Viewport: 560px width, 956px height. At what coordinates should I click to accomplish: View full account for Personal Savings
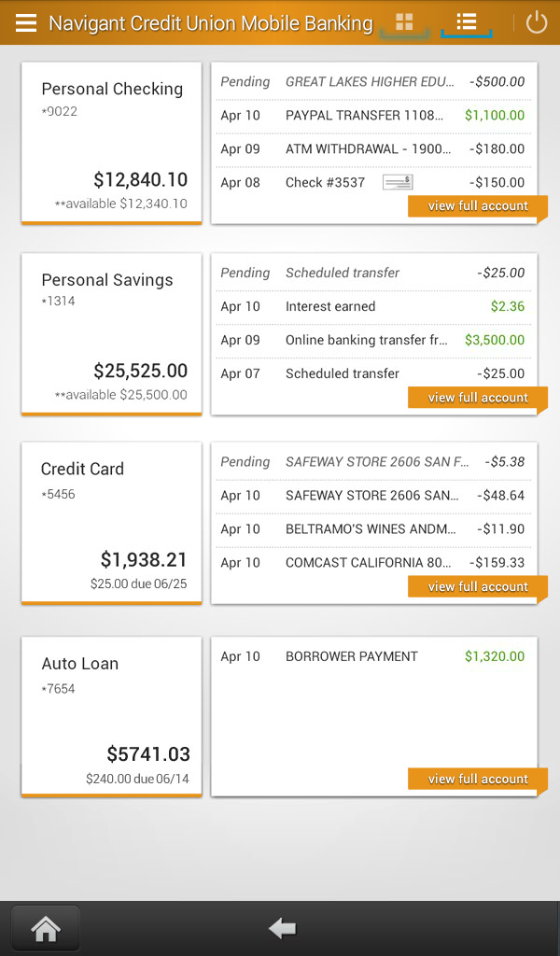pos(477,397)
